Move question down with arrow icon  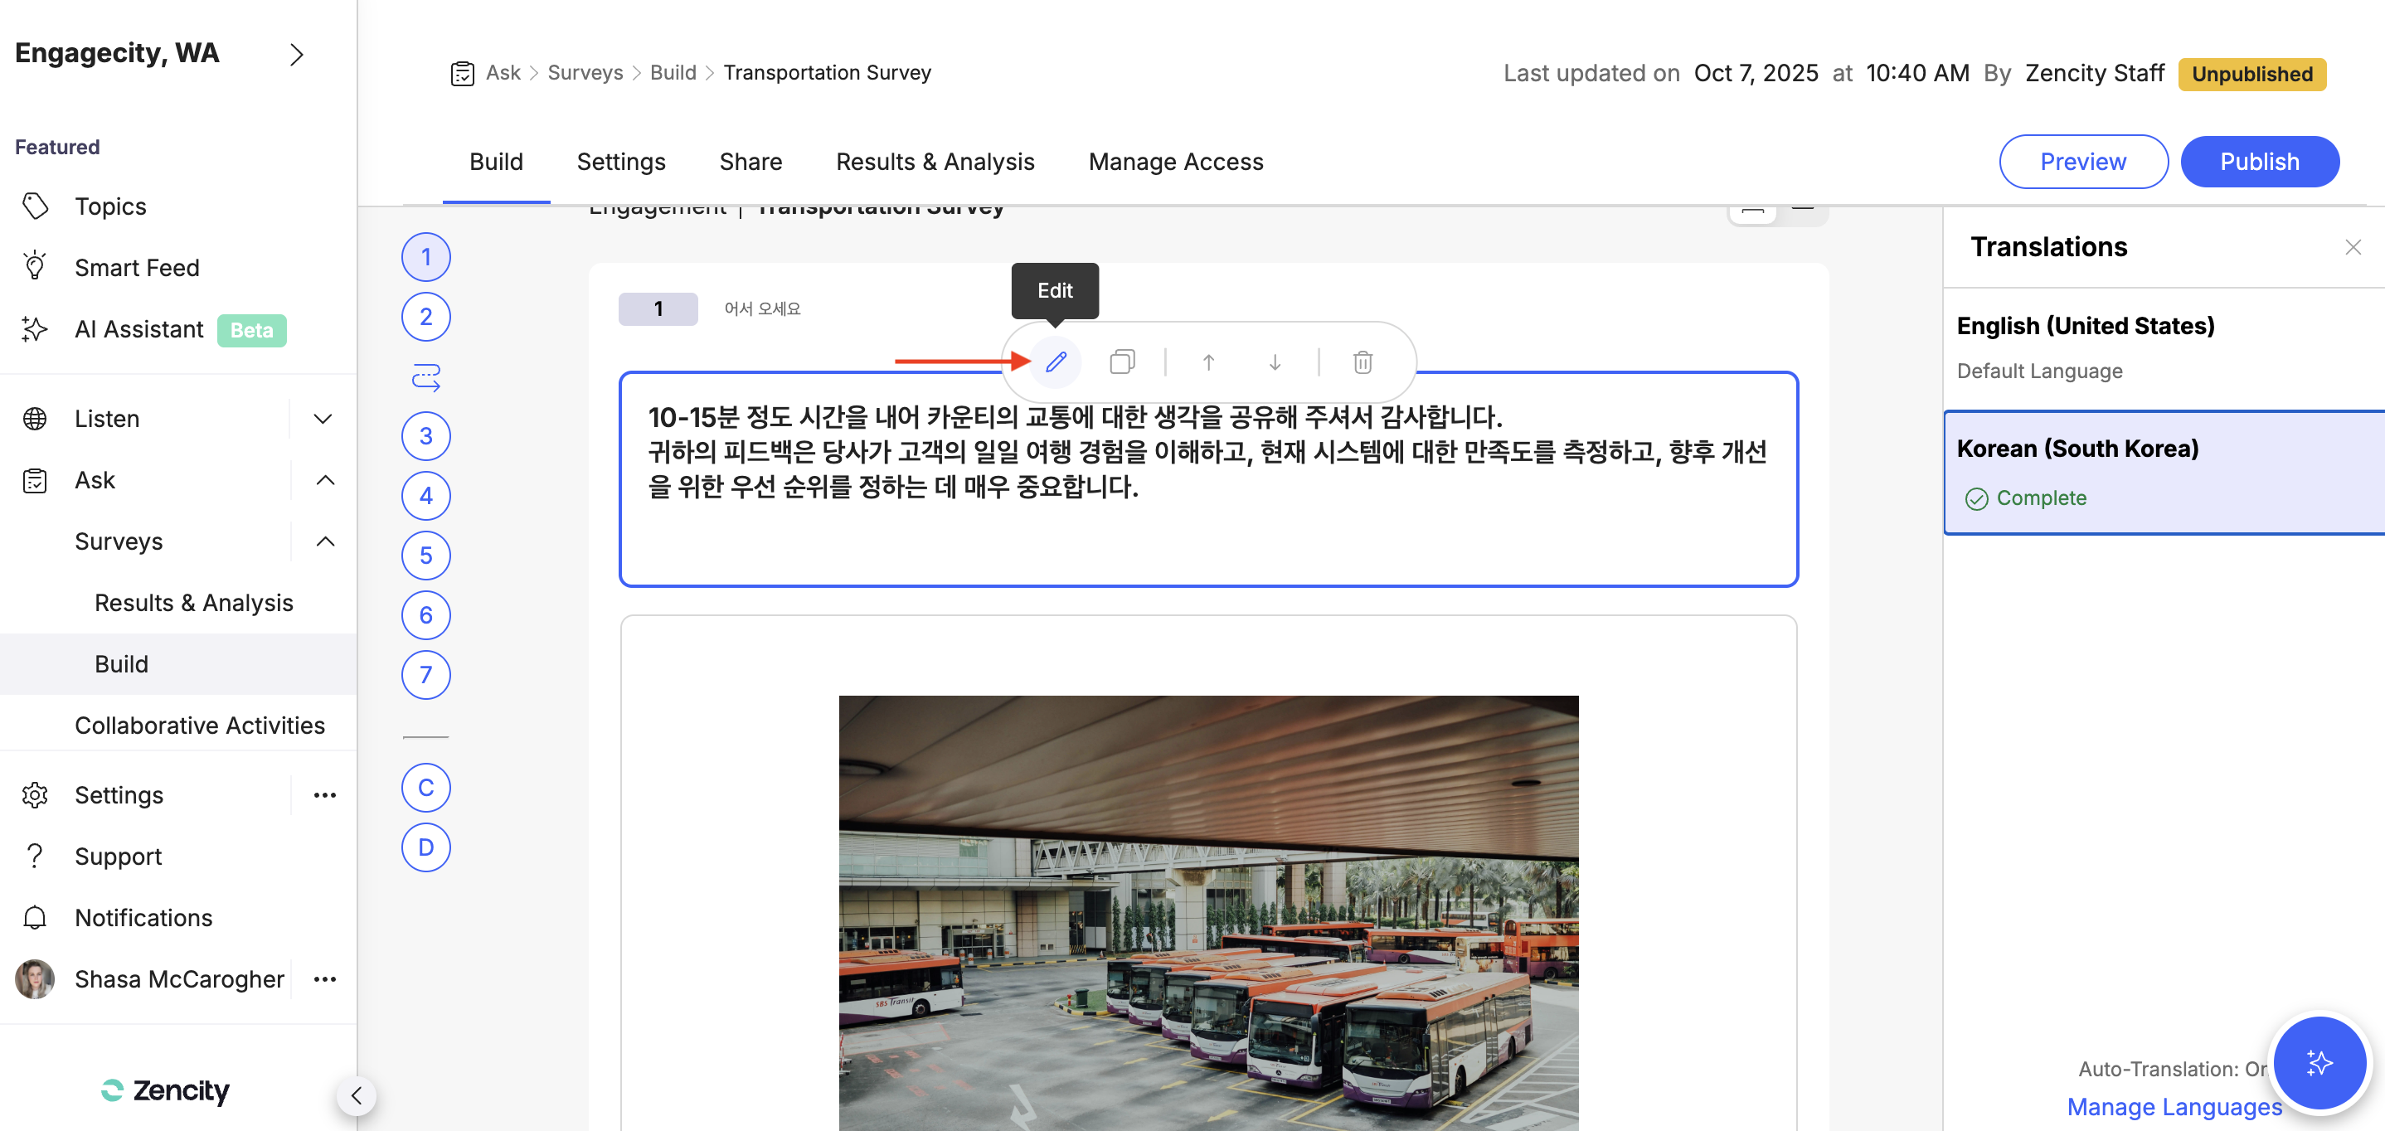click(1275, 362)
